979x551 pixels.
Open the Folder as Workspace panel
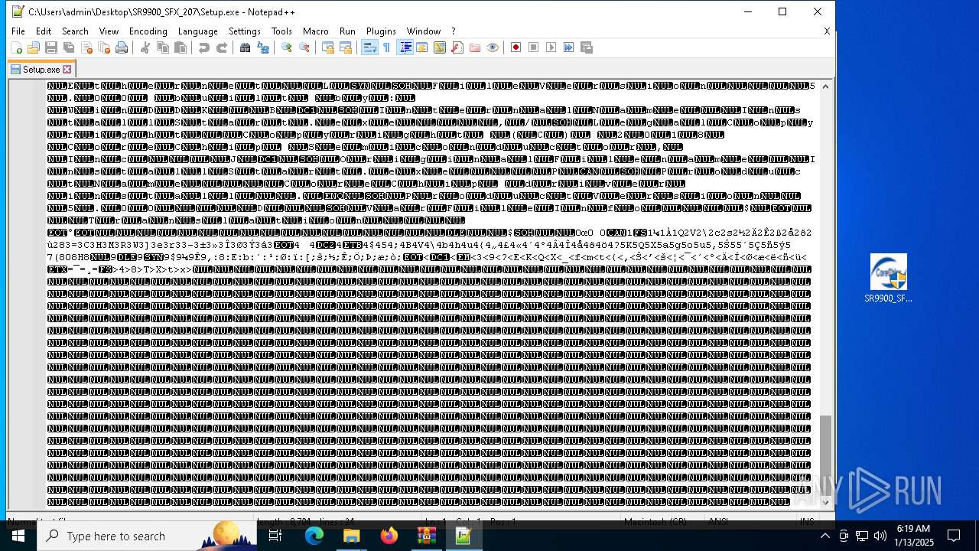(475, 47)
